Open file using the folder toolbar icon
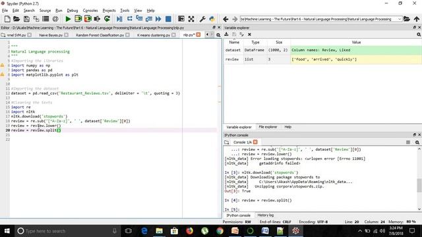Image resolution: width=422 pixels, height=237 pixels. (x=16, y=19)
